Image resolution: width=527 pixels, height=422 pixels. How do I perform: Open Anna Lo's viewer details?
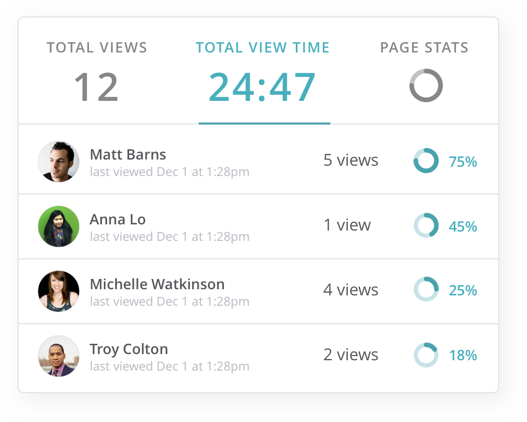click(x=117, y=219)
